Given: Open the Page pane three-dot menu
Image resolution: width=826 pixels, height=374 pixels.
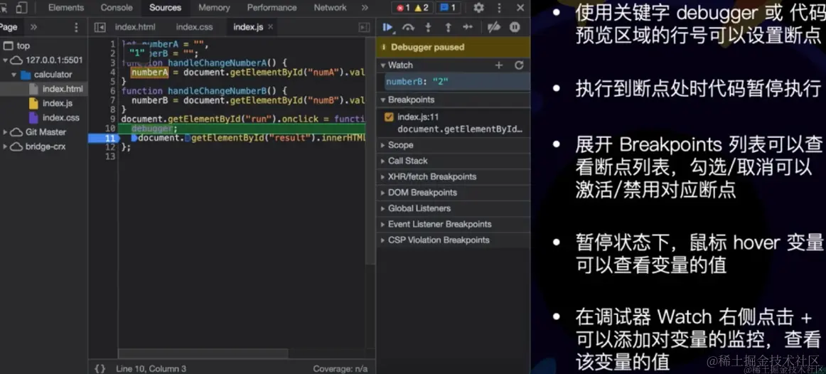Looking at the screenshot, I should 76,28.
